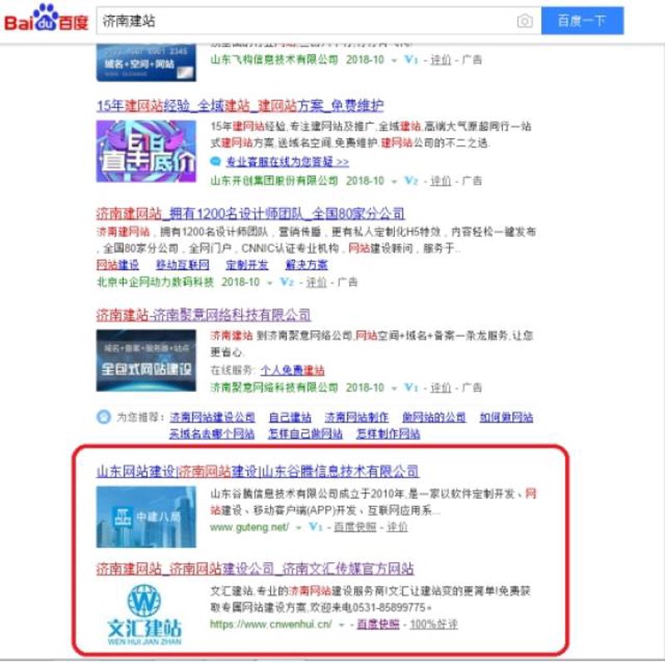Open 山东网站建设|济南网站建设 result title

[x=258, y=472]
